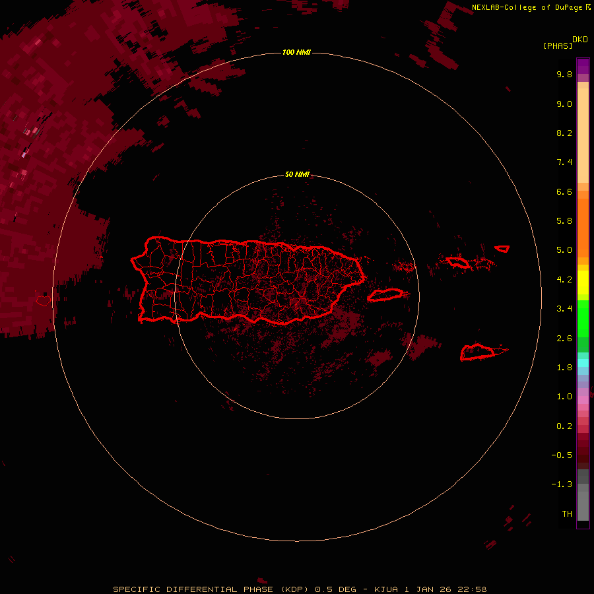Click the 7.4 scale value

(564, 162)
